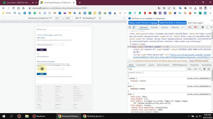Screen dimensions: 213x119
Task: Open the style.css link beside .loaded
Action: pyautogui.click(x=199, y=78)
